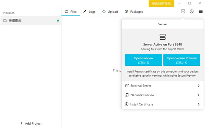
Task: Click the Packages box icon
Action: (x=126, y=11)
